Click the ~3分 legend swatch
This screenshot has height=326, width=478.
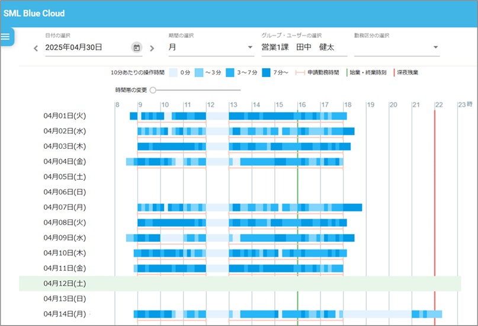(199, 72)
